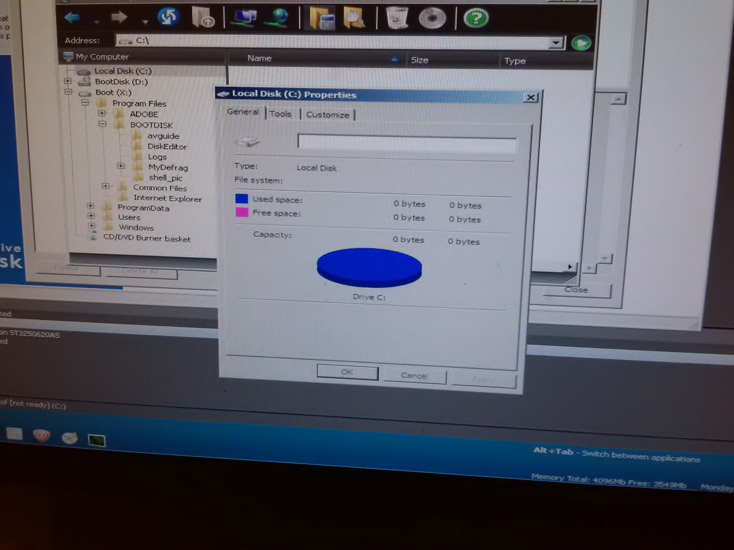Screen dimensions: 734x550
Task: Click OK in Properties dialog
Action: tap(347, 372)
